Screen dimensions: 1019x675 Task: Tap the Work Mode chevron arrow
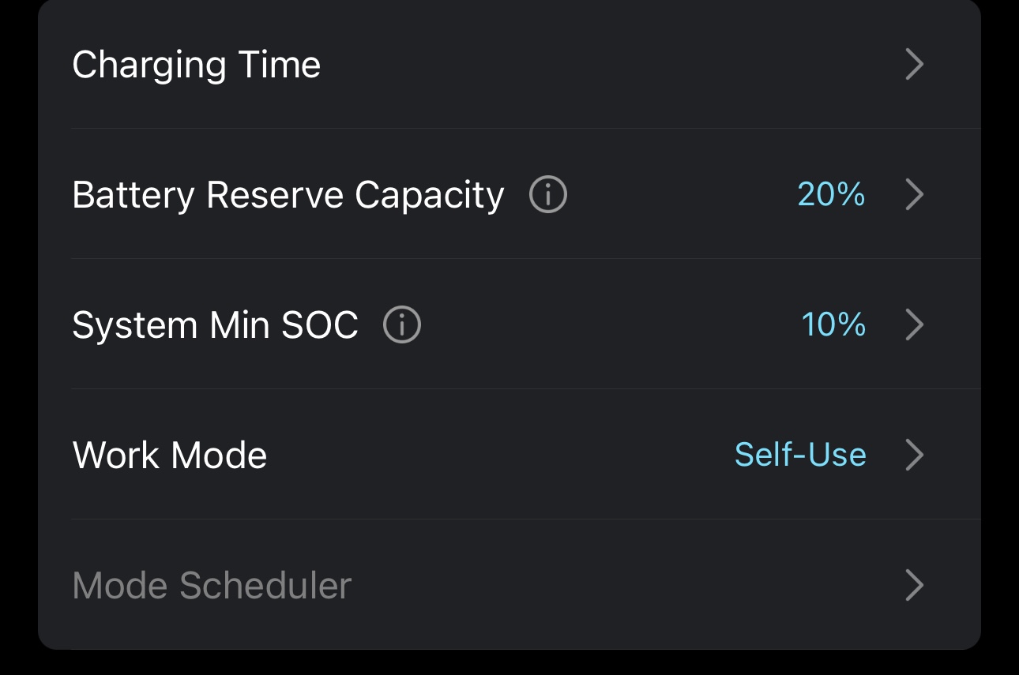click(x=914, y=456)
